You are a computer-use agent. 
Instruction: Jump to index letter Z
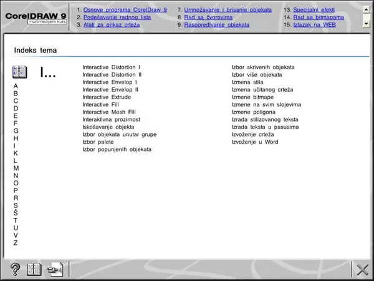16,243
